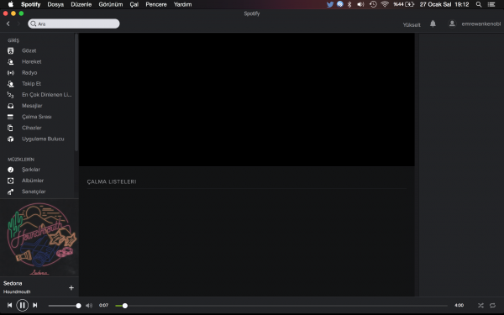This screenshot has height=315, width=504.
Task: Go to the previous track
Action: pos(9,306)
